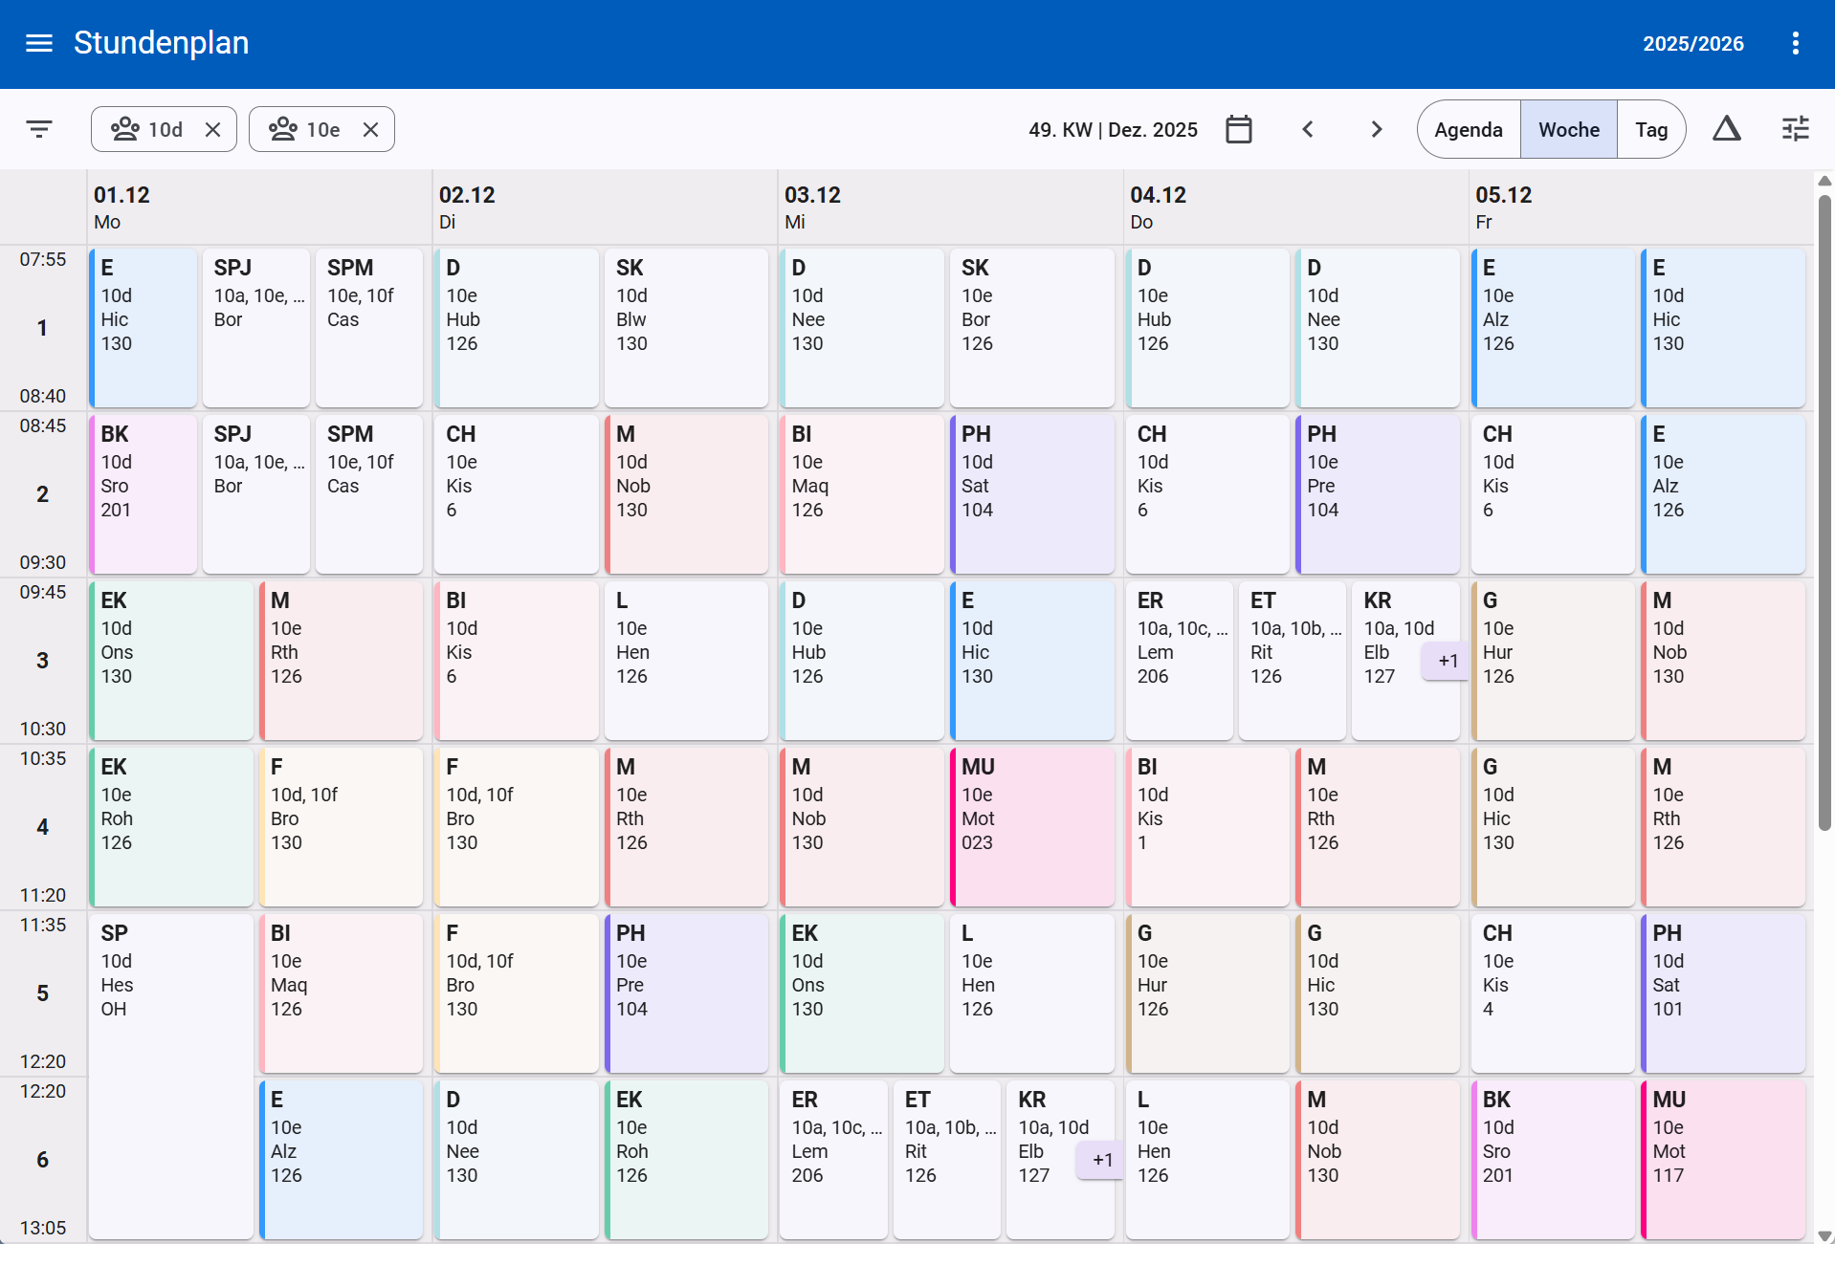Open the filter list icon
The image size is (1835, 1265).
click(39, 129)
